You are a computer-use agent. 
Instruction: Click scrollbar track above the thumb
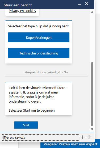tap(92, 38)
